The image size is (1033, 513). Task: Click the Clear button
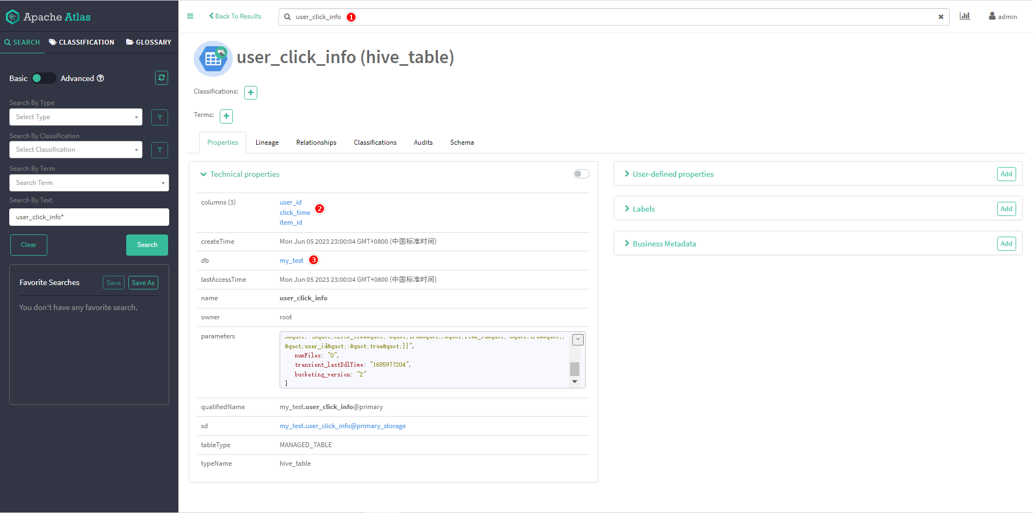point(29,245)
